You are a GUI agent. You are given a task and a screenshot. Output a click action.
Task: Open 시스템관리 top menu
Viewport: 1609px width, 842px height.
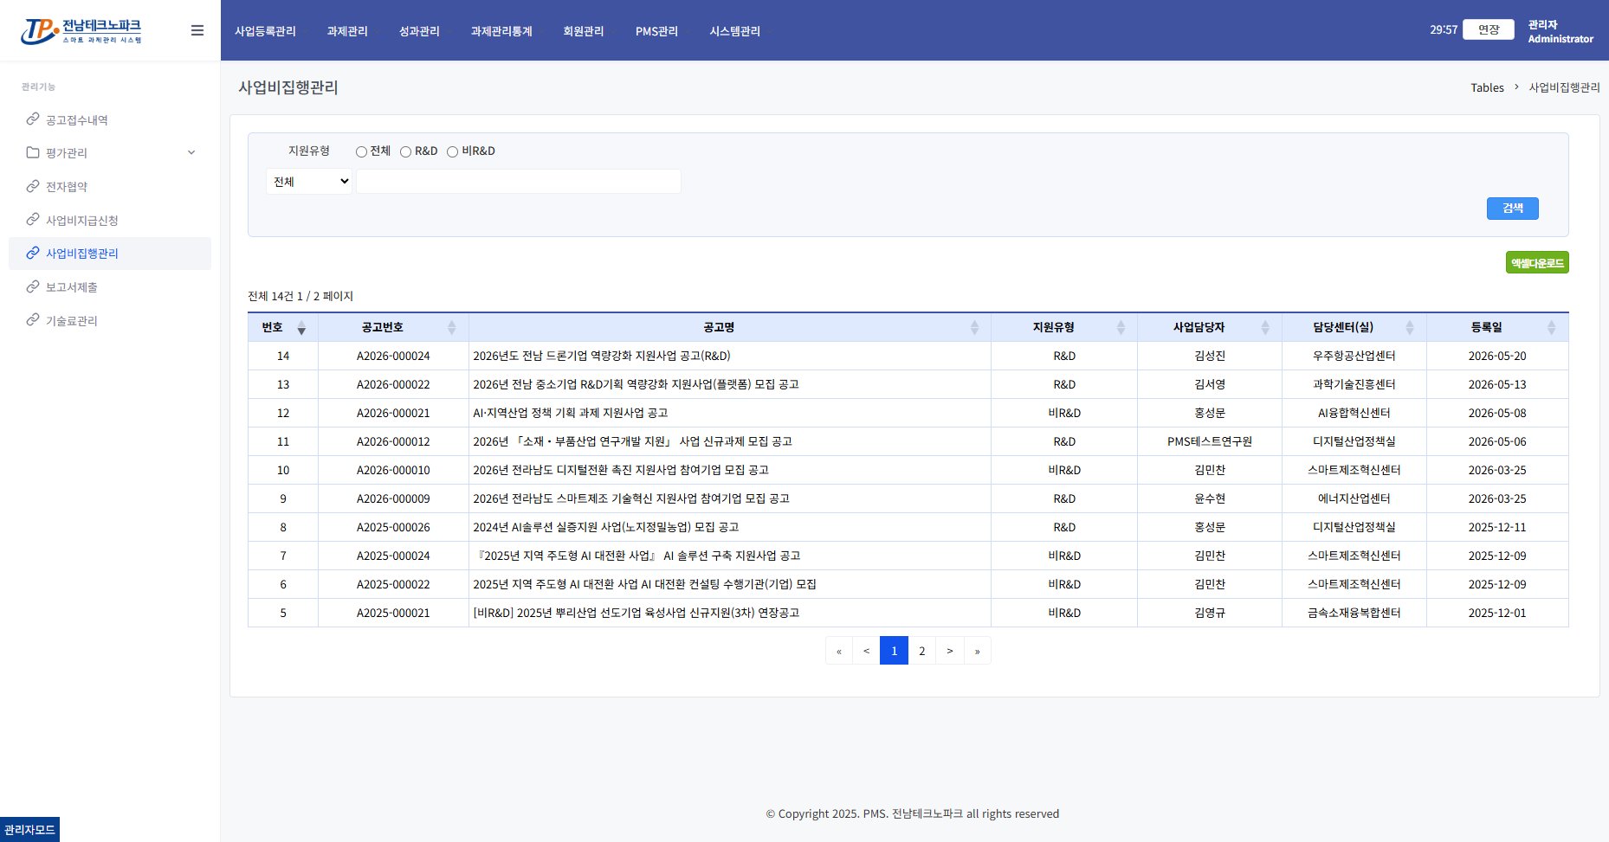point(734,31)
